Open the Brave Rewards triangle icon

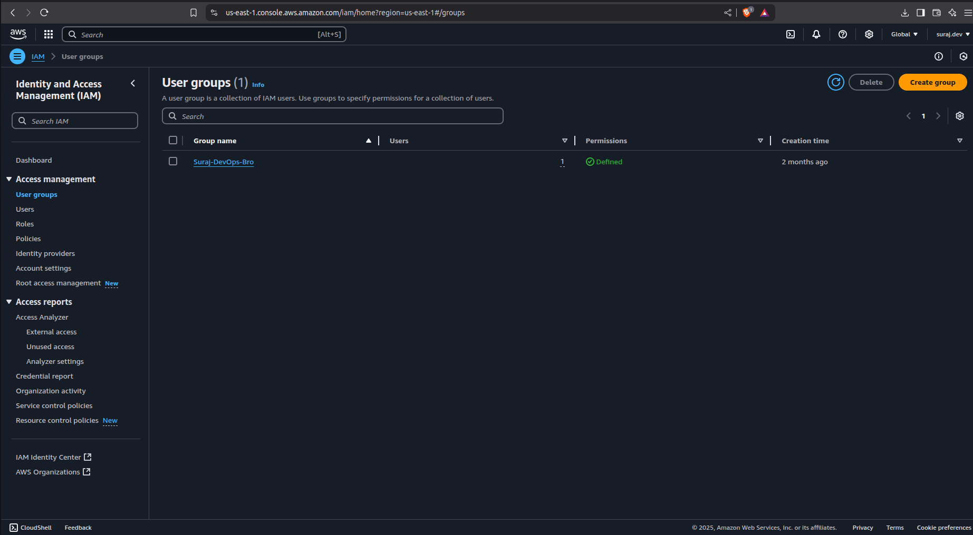pyautogui.click(x=765, y=13)
